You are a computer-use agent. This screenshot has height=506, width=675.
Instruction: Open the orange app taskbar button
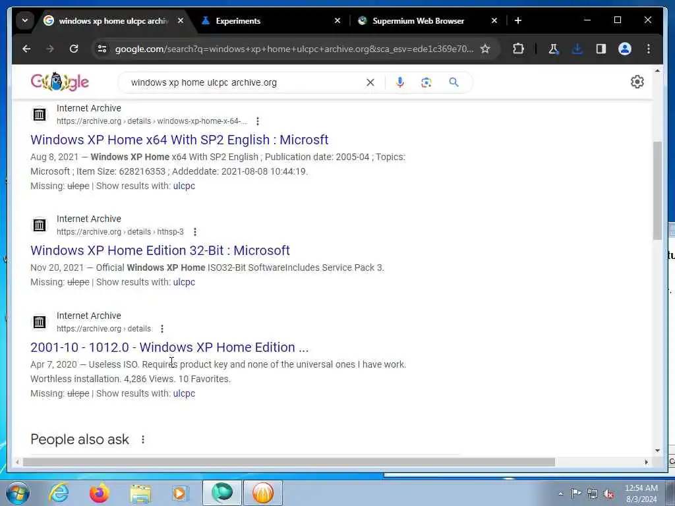tap(263, 493)
